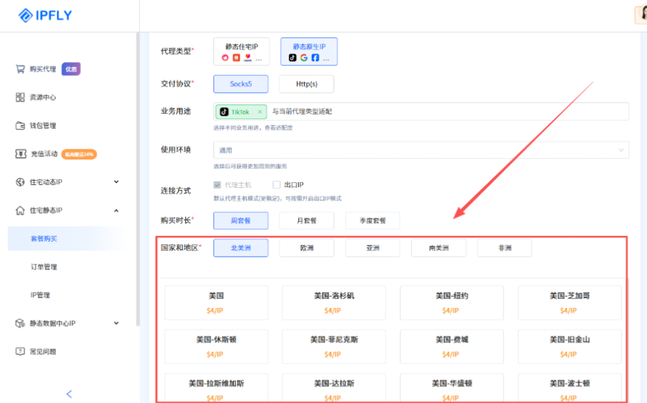Remove the TikTok tag with its x
Image resolution: width=647 pixels, height=403 pixels.
(260, 111)
